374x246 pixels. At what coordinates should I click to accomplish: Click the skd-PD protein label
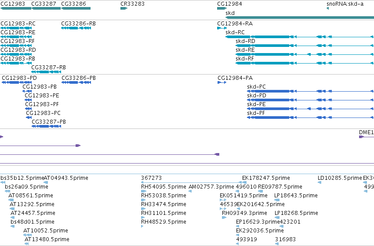257,96
